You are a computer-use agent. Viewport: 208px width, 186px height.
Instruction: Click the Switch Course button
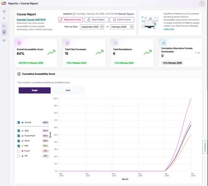(122, 20)
